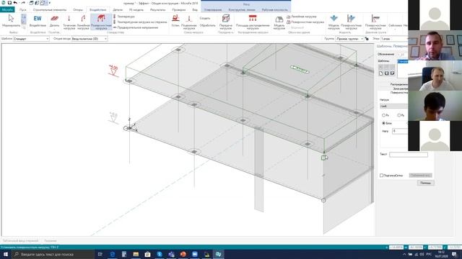Select the Точечная нагрузка tool
This screenshot has width=462, height=259.
click(69, 22)
